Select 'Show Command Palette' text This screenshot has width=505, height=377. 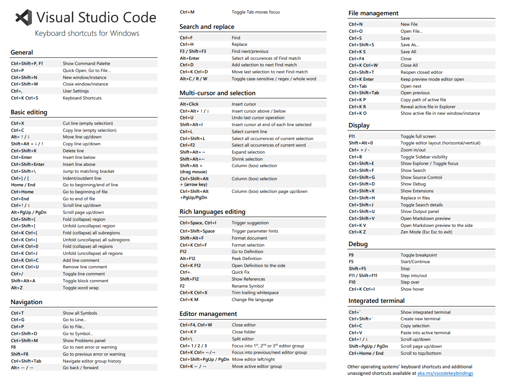click(x=86, y=63)
